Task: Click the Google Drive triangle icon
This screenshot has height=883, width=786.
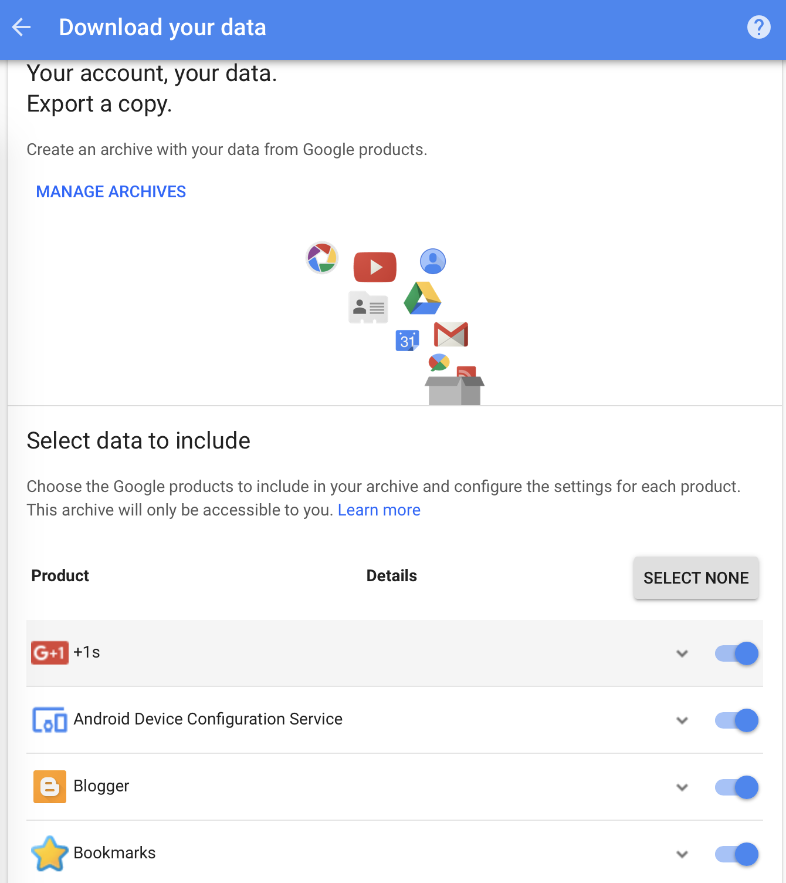Action: pos(422,298)
